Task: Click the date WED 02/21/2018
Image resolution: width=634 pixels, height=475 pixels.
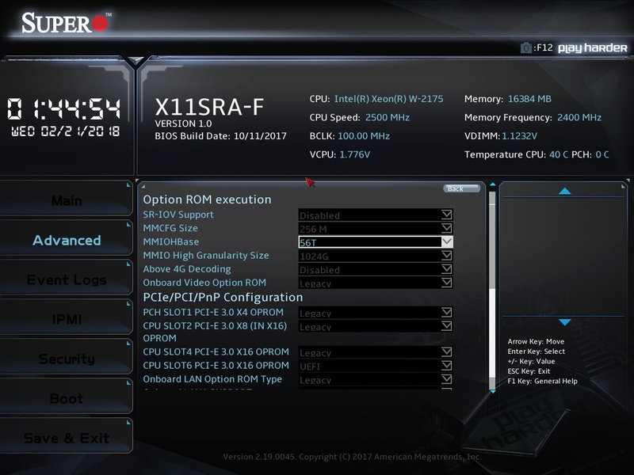Action: click(65, 131)
